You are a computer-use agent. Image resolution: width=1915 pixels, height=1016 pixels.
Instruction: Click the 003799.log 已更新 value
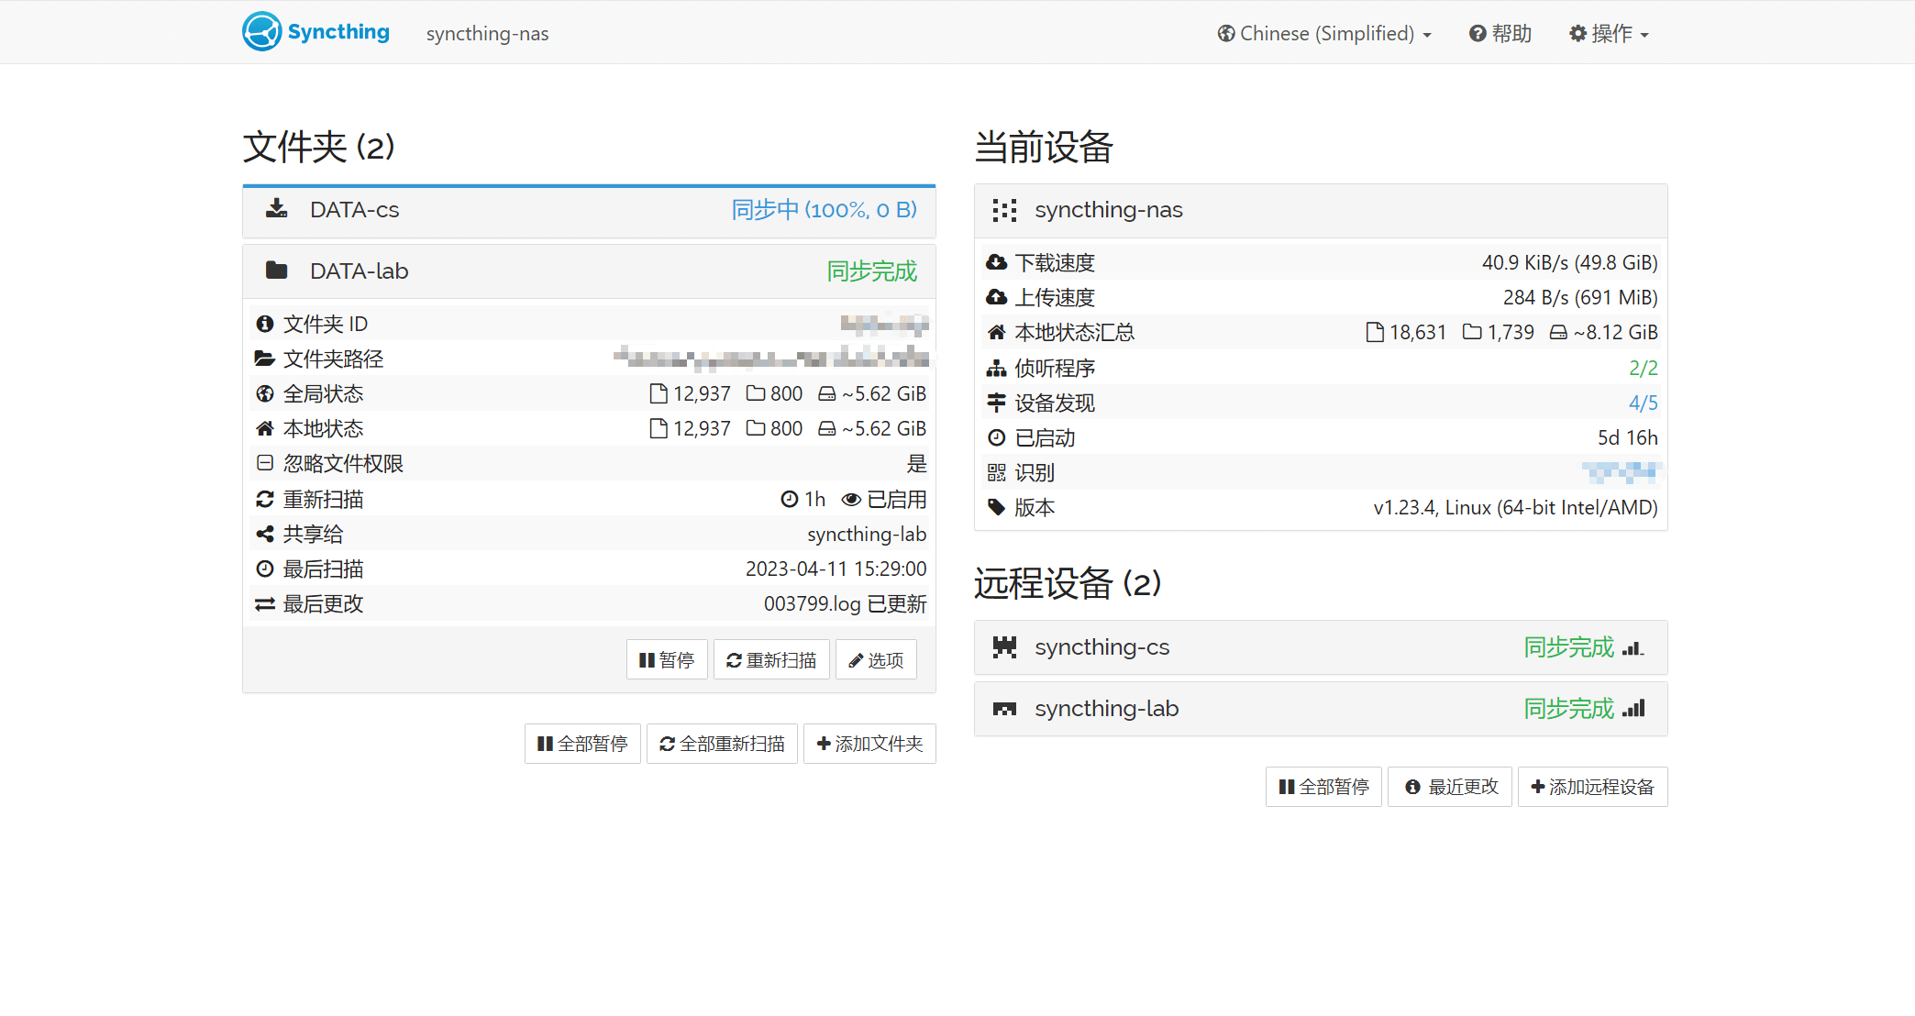[x=845, y=604]
